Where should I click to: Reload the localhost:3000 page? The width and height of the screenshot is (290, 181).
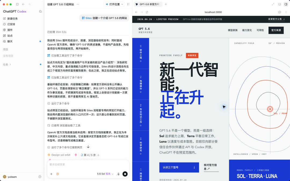click(x=147, y=12)
